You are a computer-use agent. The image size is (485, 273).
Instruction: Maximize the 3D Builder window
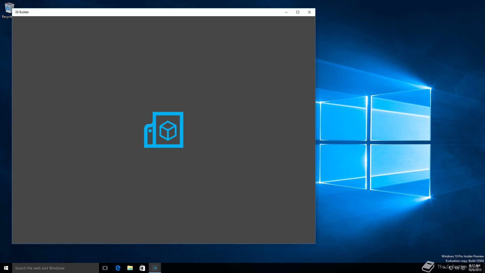coord(298,12)
